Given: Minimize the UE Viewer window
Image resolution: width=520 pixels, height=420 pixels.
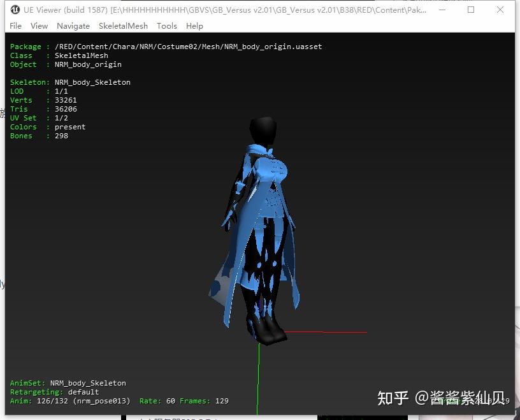Looking at the screenshot, I should (x=442, y=10).
